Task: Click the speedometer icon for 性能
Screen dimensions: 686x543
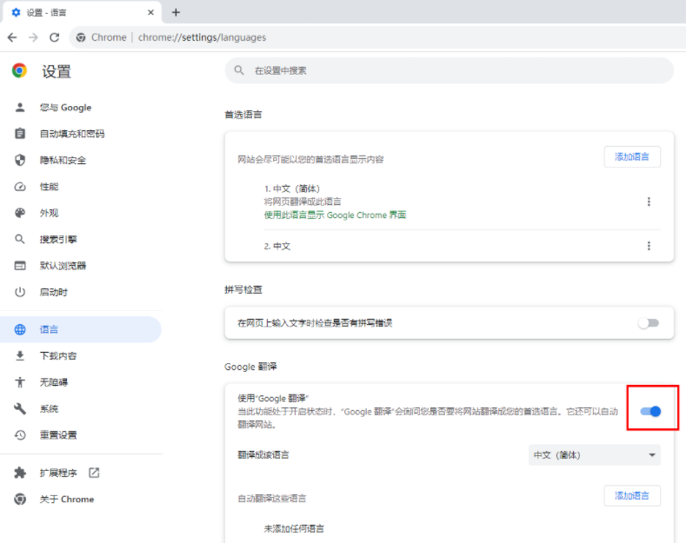Action: [x=20, y=187]
